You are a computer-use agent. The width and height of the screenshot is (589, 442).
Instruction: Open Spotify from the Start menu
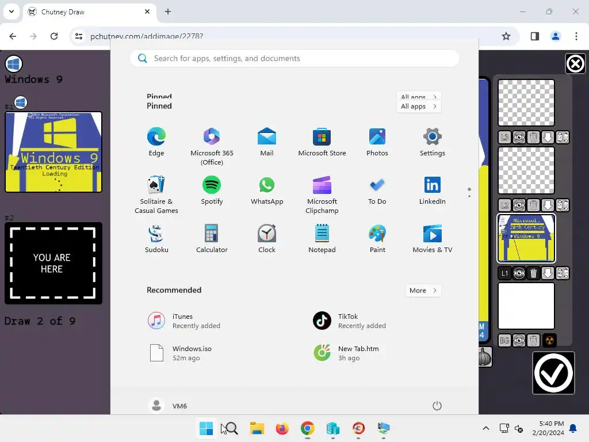click(212, 190)
